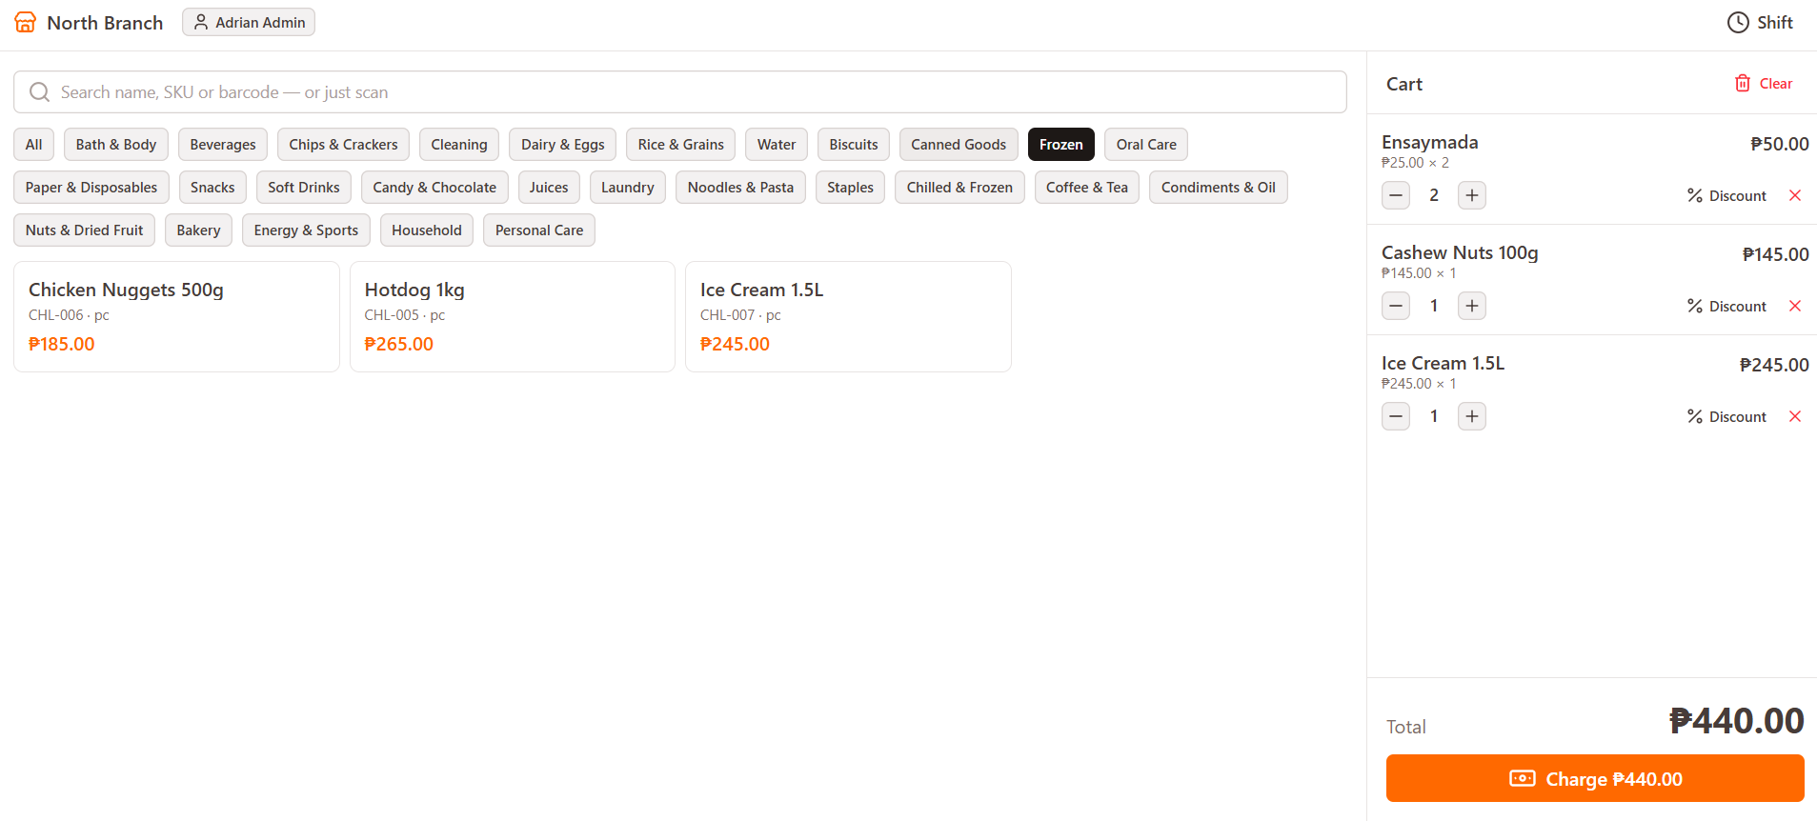Increase Cashew Nuts 100g quantity
Screen dimensions: 1817x821
pyautogui.click(x=1472, y=306)
